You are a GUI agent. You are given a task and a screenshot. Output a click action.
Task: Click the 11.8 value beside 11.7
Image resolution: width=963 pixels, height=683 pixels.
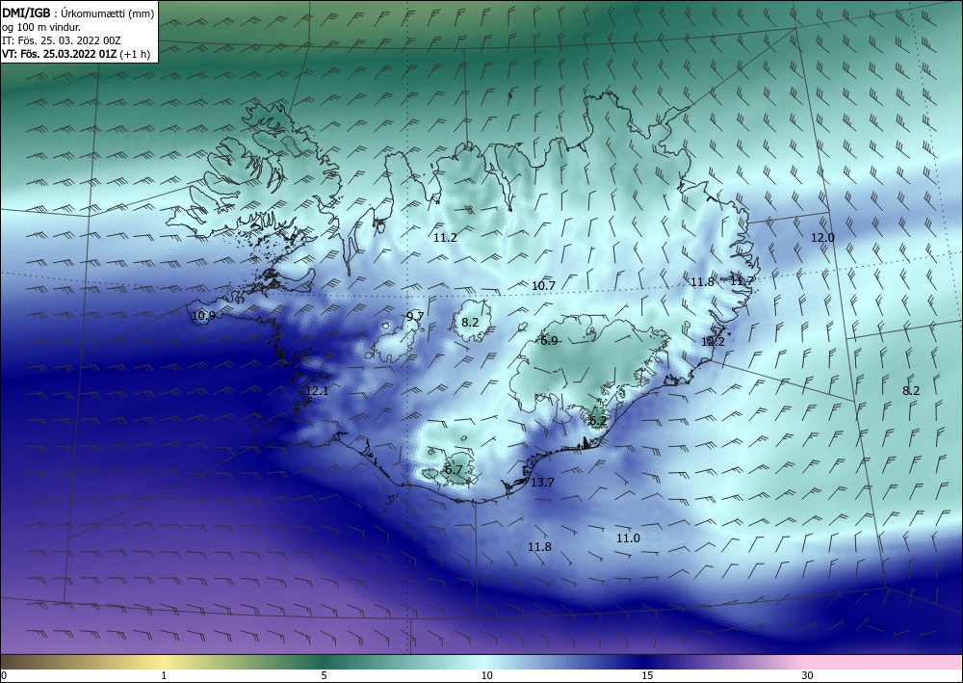tap(702, 282)
